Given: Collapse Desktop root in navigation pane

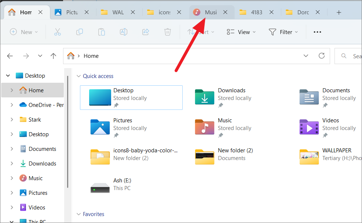Looking at the screenshot, I should (x=8, y=76).
